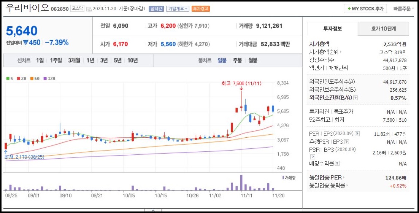This screenshot has width=419, height=213.
Task: Click the 고가 value 6,200
Action: click(x=168, y=26)
